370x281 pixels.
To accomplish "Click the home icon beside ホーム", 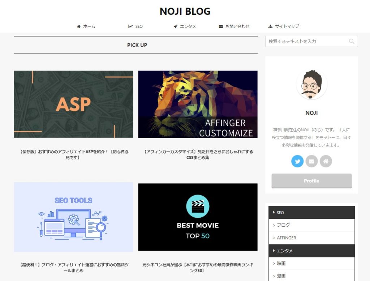I will click(79, 26).
